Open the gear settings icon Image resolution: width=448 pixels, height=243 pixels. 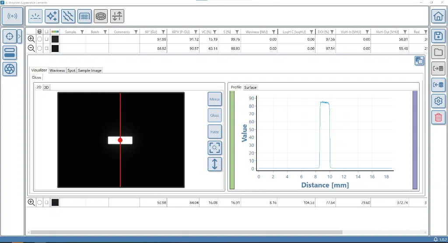click(437, 101)
